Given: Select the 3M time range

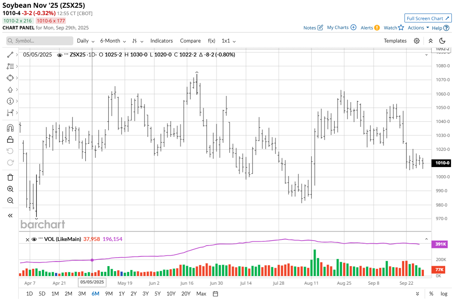Looking at the screenshot, I should click(82, 294).
